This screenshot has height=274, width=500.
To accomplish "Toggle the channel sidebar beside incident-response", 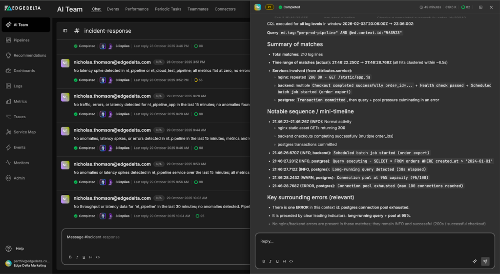I will [65, 31].
